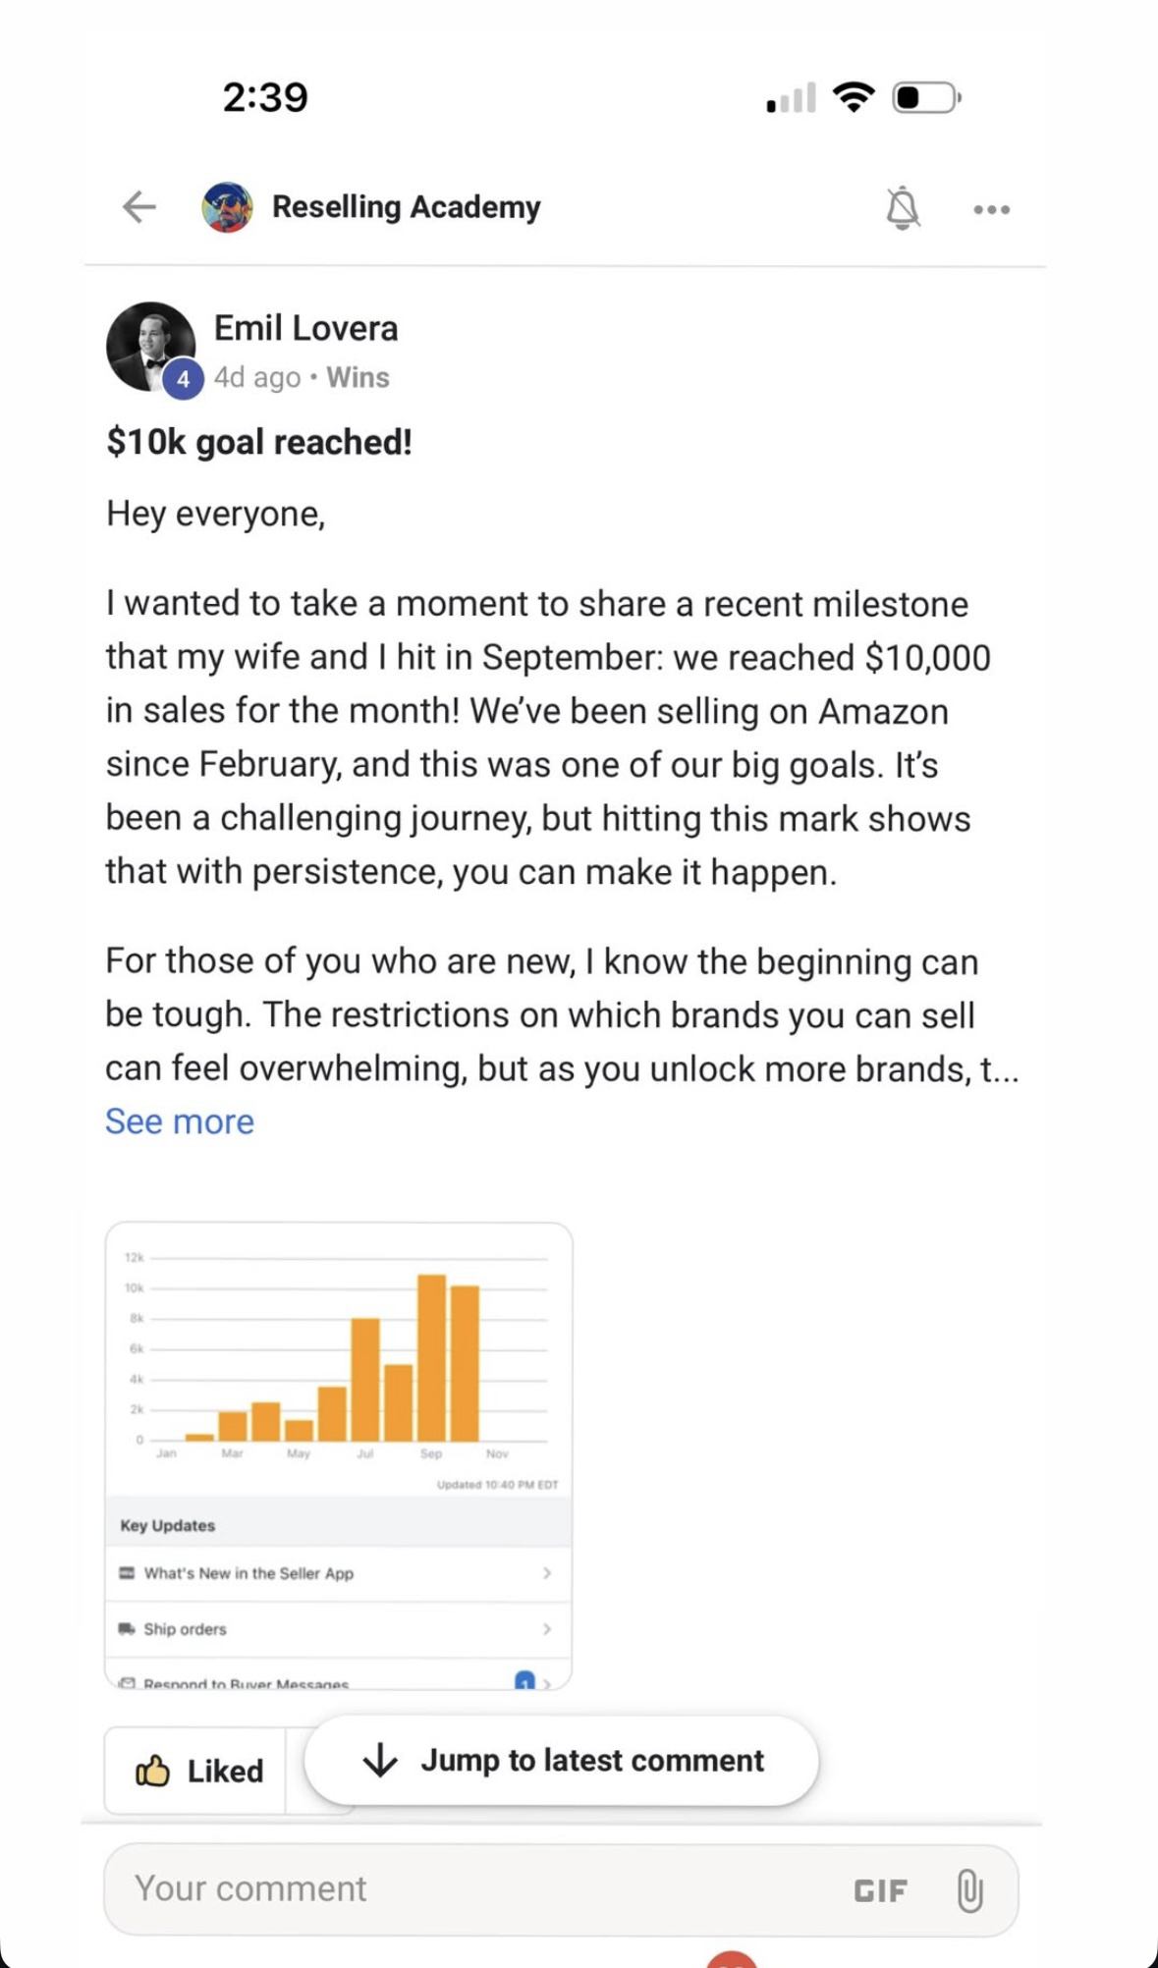Tap the Reselling Academy group title

[406, 207]
